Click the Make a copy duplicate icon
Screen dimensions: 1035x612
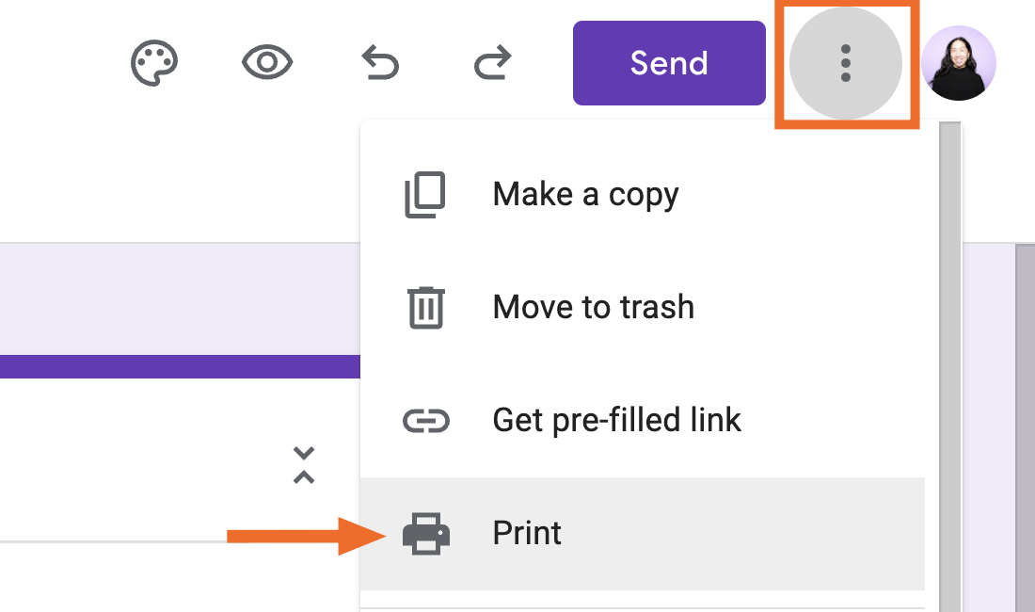point(425,195)
